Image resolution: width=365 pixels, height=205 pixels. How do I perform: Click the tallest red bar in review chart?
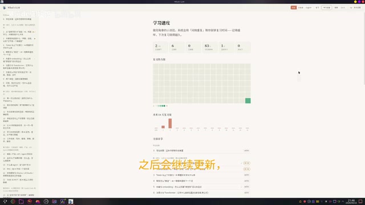pos(170,123)
